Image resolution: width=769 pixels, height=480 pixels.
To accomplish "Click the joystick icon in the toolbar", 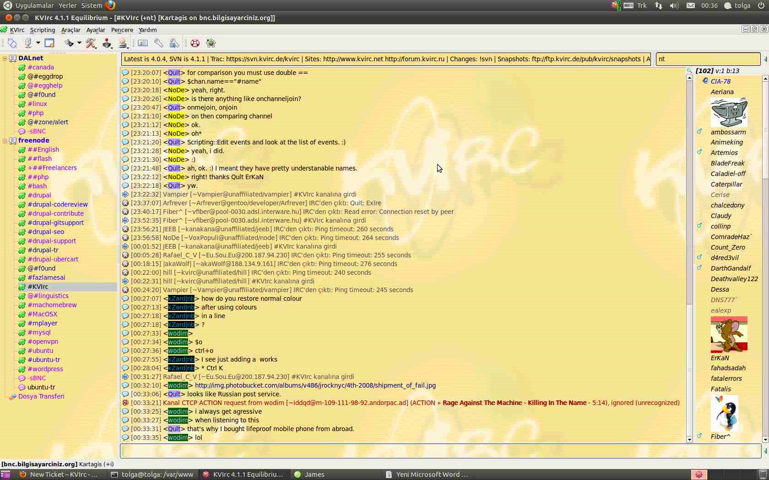I will point(107,43).
